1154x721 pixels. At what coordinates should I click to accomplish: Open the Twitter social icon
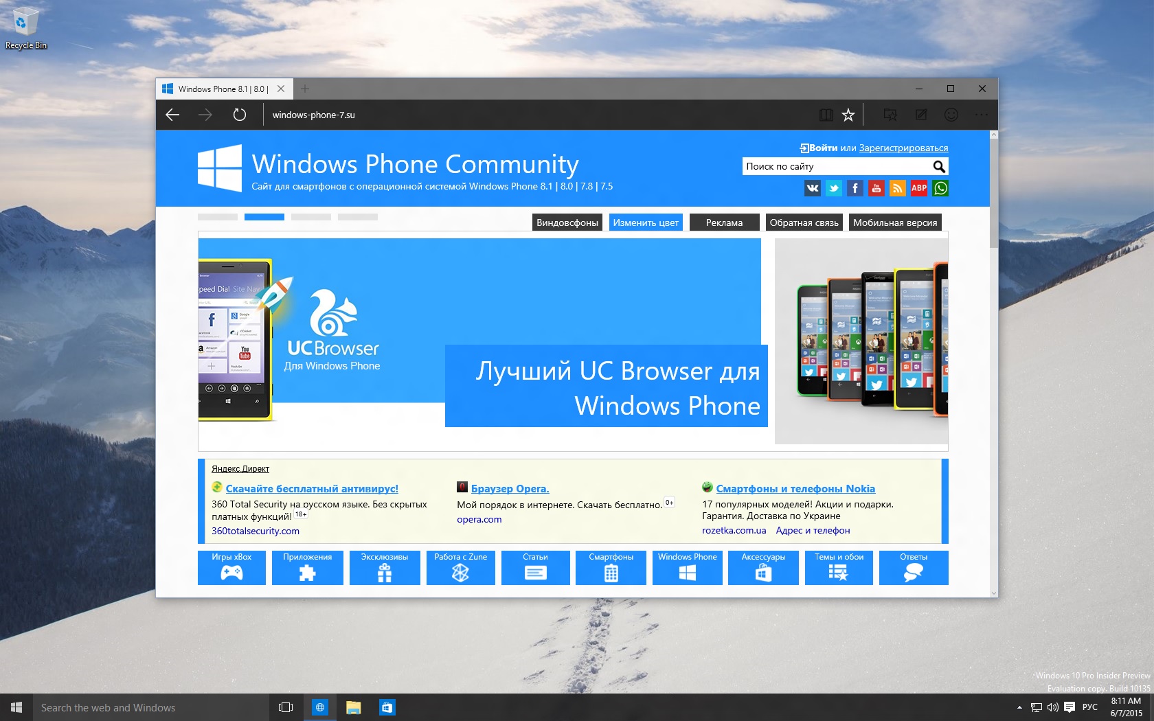pyautogui.click(x=834, y=188)
